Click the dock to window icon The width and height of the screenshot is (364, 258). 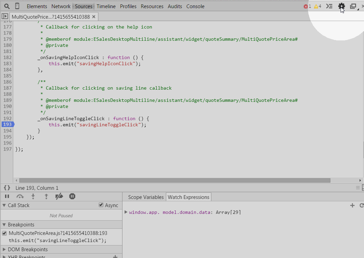[353, 6]
